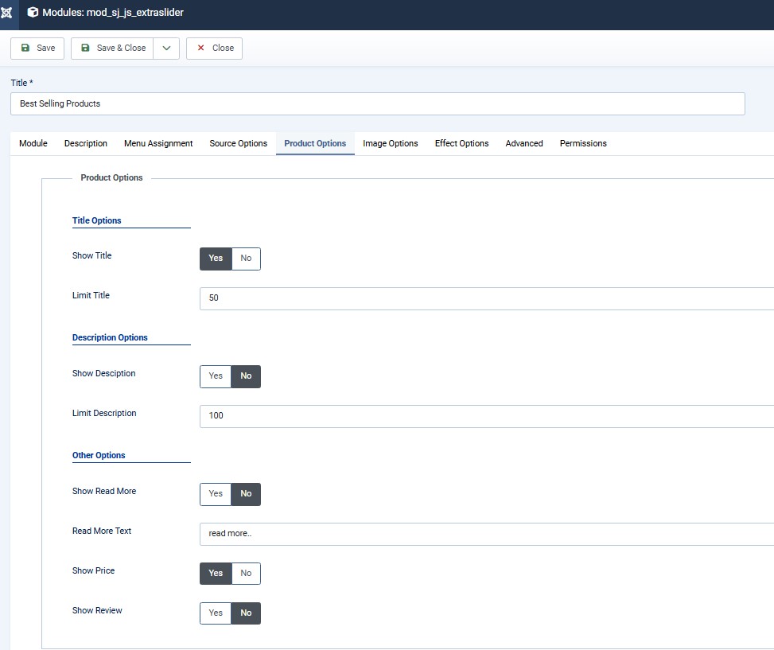774x650 pixels.
Task: Turn on Show Read More with Yes
Action: pyautogui.click(x=216, y=494)
